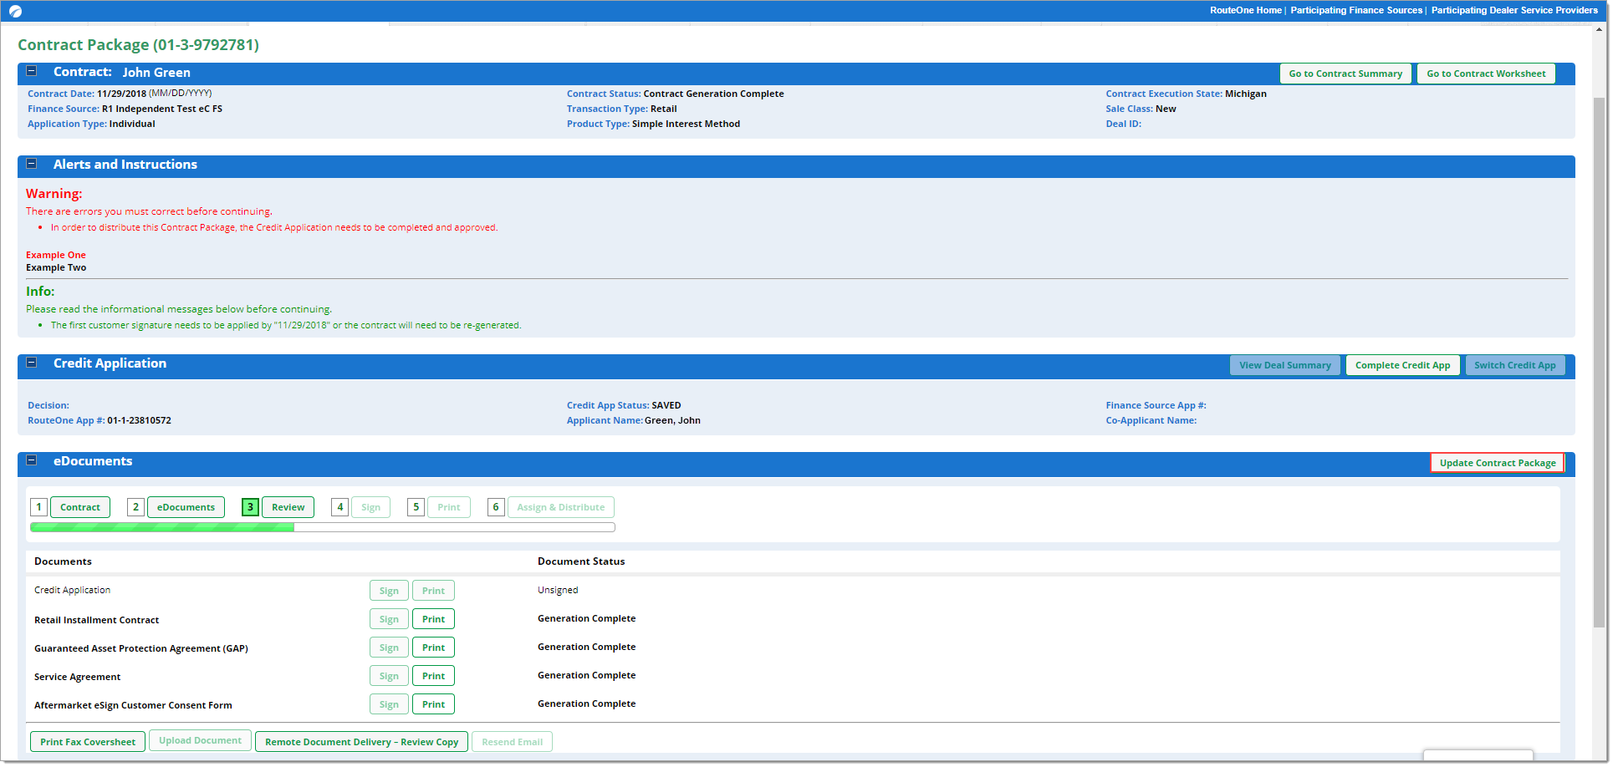The image size is (1613, 767).
Task: Click Credit App Status value SAVED
Action: click(x=666, y=405)
